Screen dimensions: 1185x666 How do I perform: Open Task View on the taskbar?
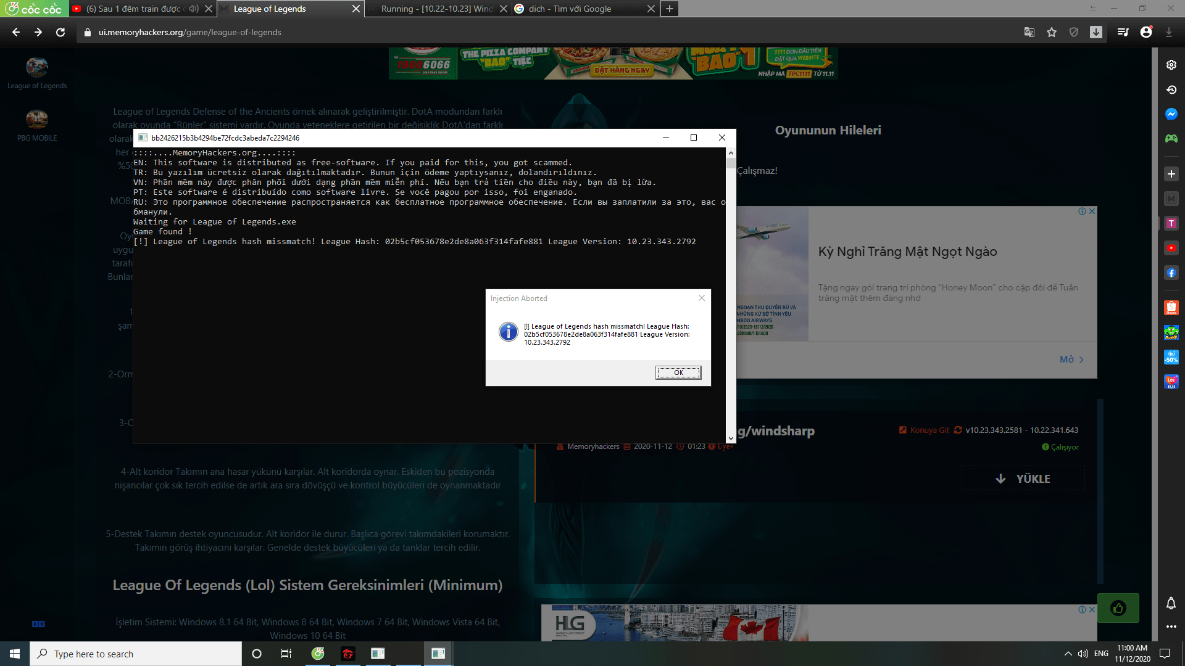286,654
